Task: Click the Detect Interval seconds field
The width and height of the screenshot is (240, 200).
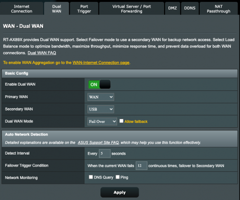Action: [x=105, y=154]
